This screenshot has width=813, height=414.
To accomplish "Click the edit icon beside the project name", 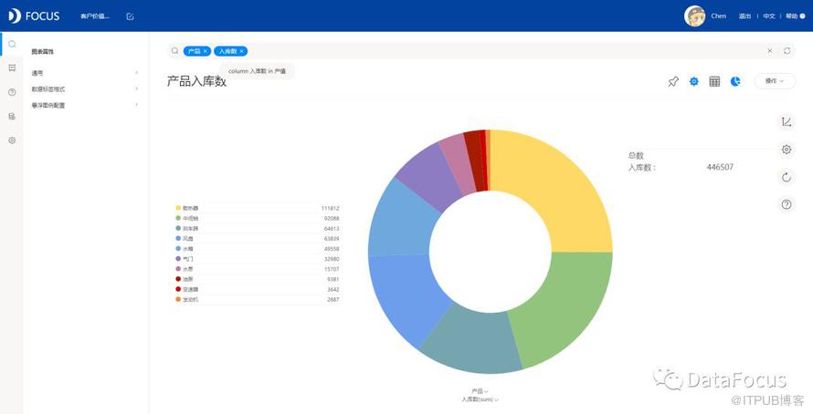I will [130, 16].
